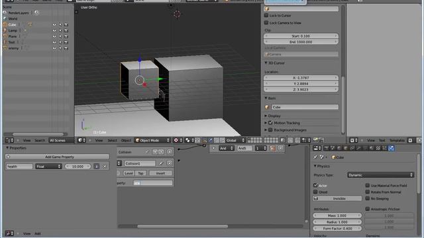
Task: Toggle debug info for health property
Action: pyautogui.click(x=97, y=167)
